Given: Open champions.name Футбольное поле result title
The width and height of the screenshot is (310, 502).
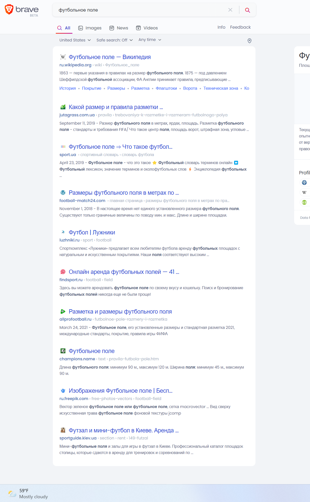Looking at the screenshot, I should click(92, 351).
